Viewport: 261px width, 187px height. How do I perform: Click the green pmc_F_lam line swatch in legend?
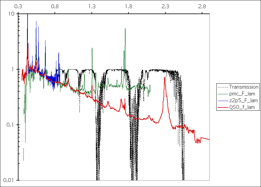click(x=222, y=94)
